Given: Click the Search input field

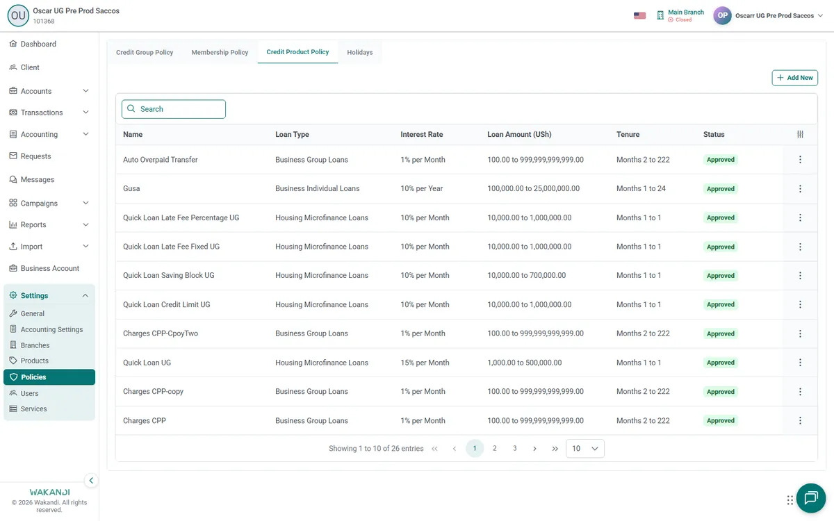Looking at the screenshot, I should coord(174,109).
